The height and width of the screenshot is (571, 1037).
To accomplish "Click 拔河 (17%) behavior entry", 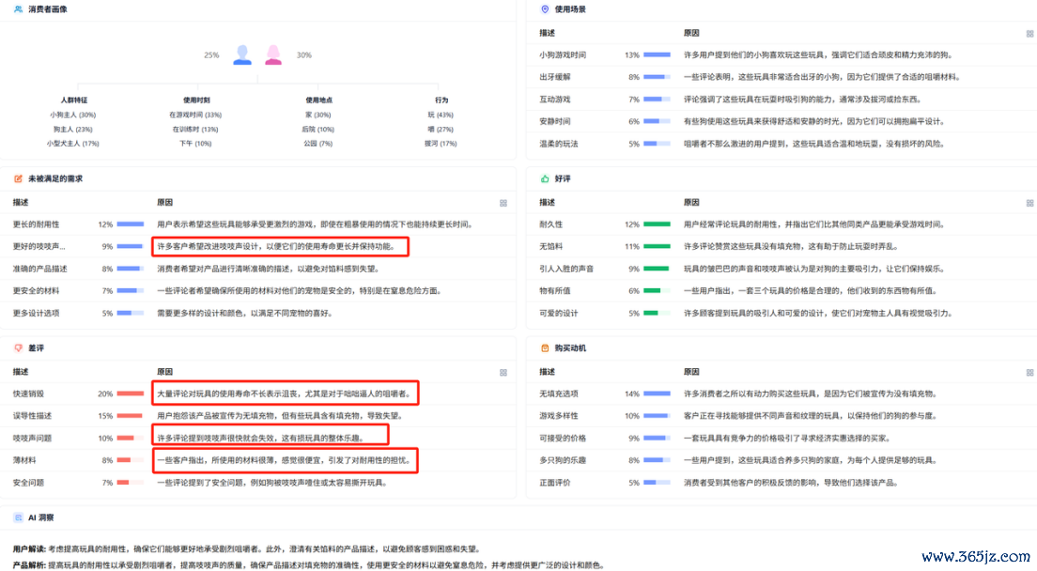I will [441, 144].
